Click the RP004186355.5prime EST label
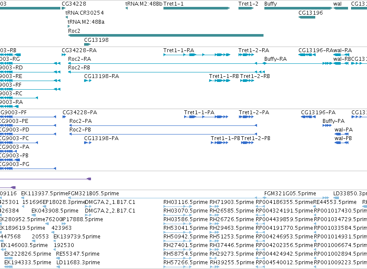The height and width of the screenshot is (269, 367). coord(284,202)
